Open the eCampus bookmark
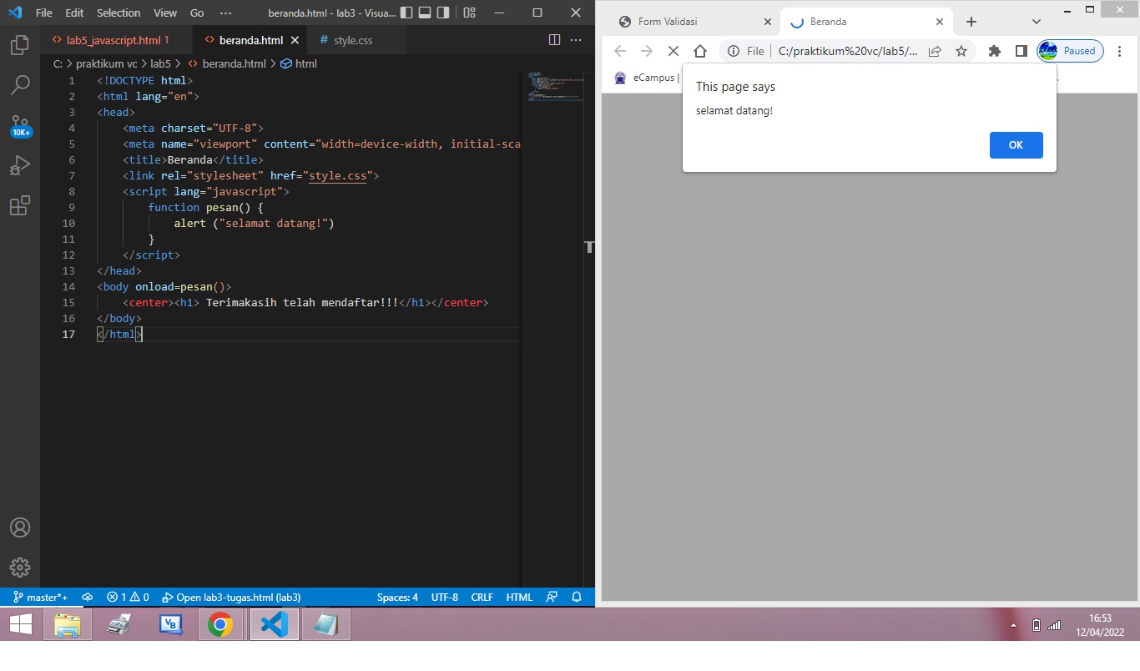This screenshot has width=1140, height=671. click(645, 78)
